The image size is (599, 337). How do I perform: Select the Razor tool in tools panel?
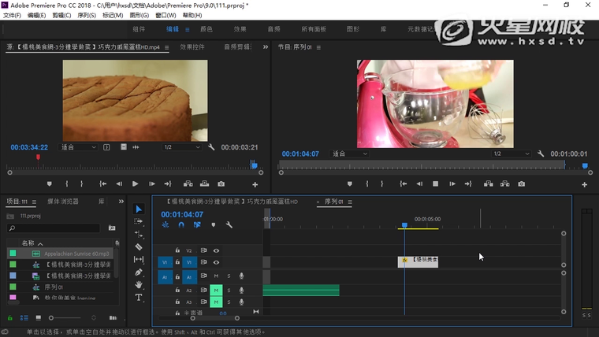pyautogui.click(x=139, y=246)
